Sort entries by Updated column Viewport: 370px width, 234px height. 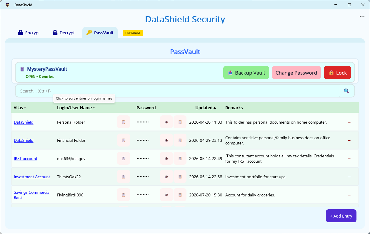[x=206, y=108]
